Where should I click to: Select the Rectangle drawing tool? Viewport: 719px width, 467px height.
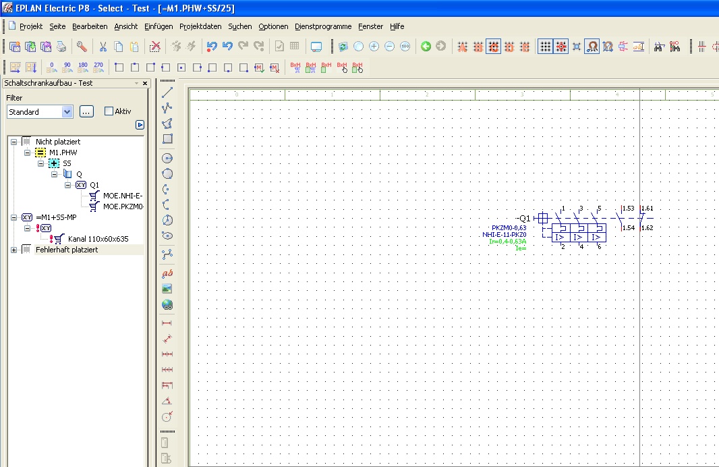pos(167,139)
